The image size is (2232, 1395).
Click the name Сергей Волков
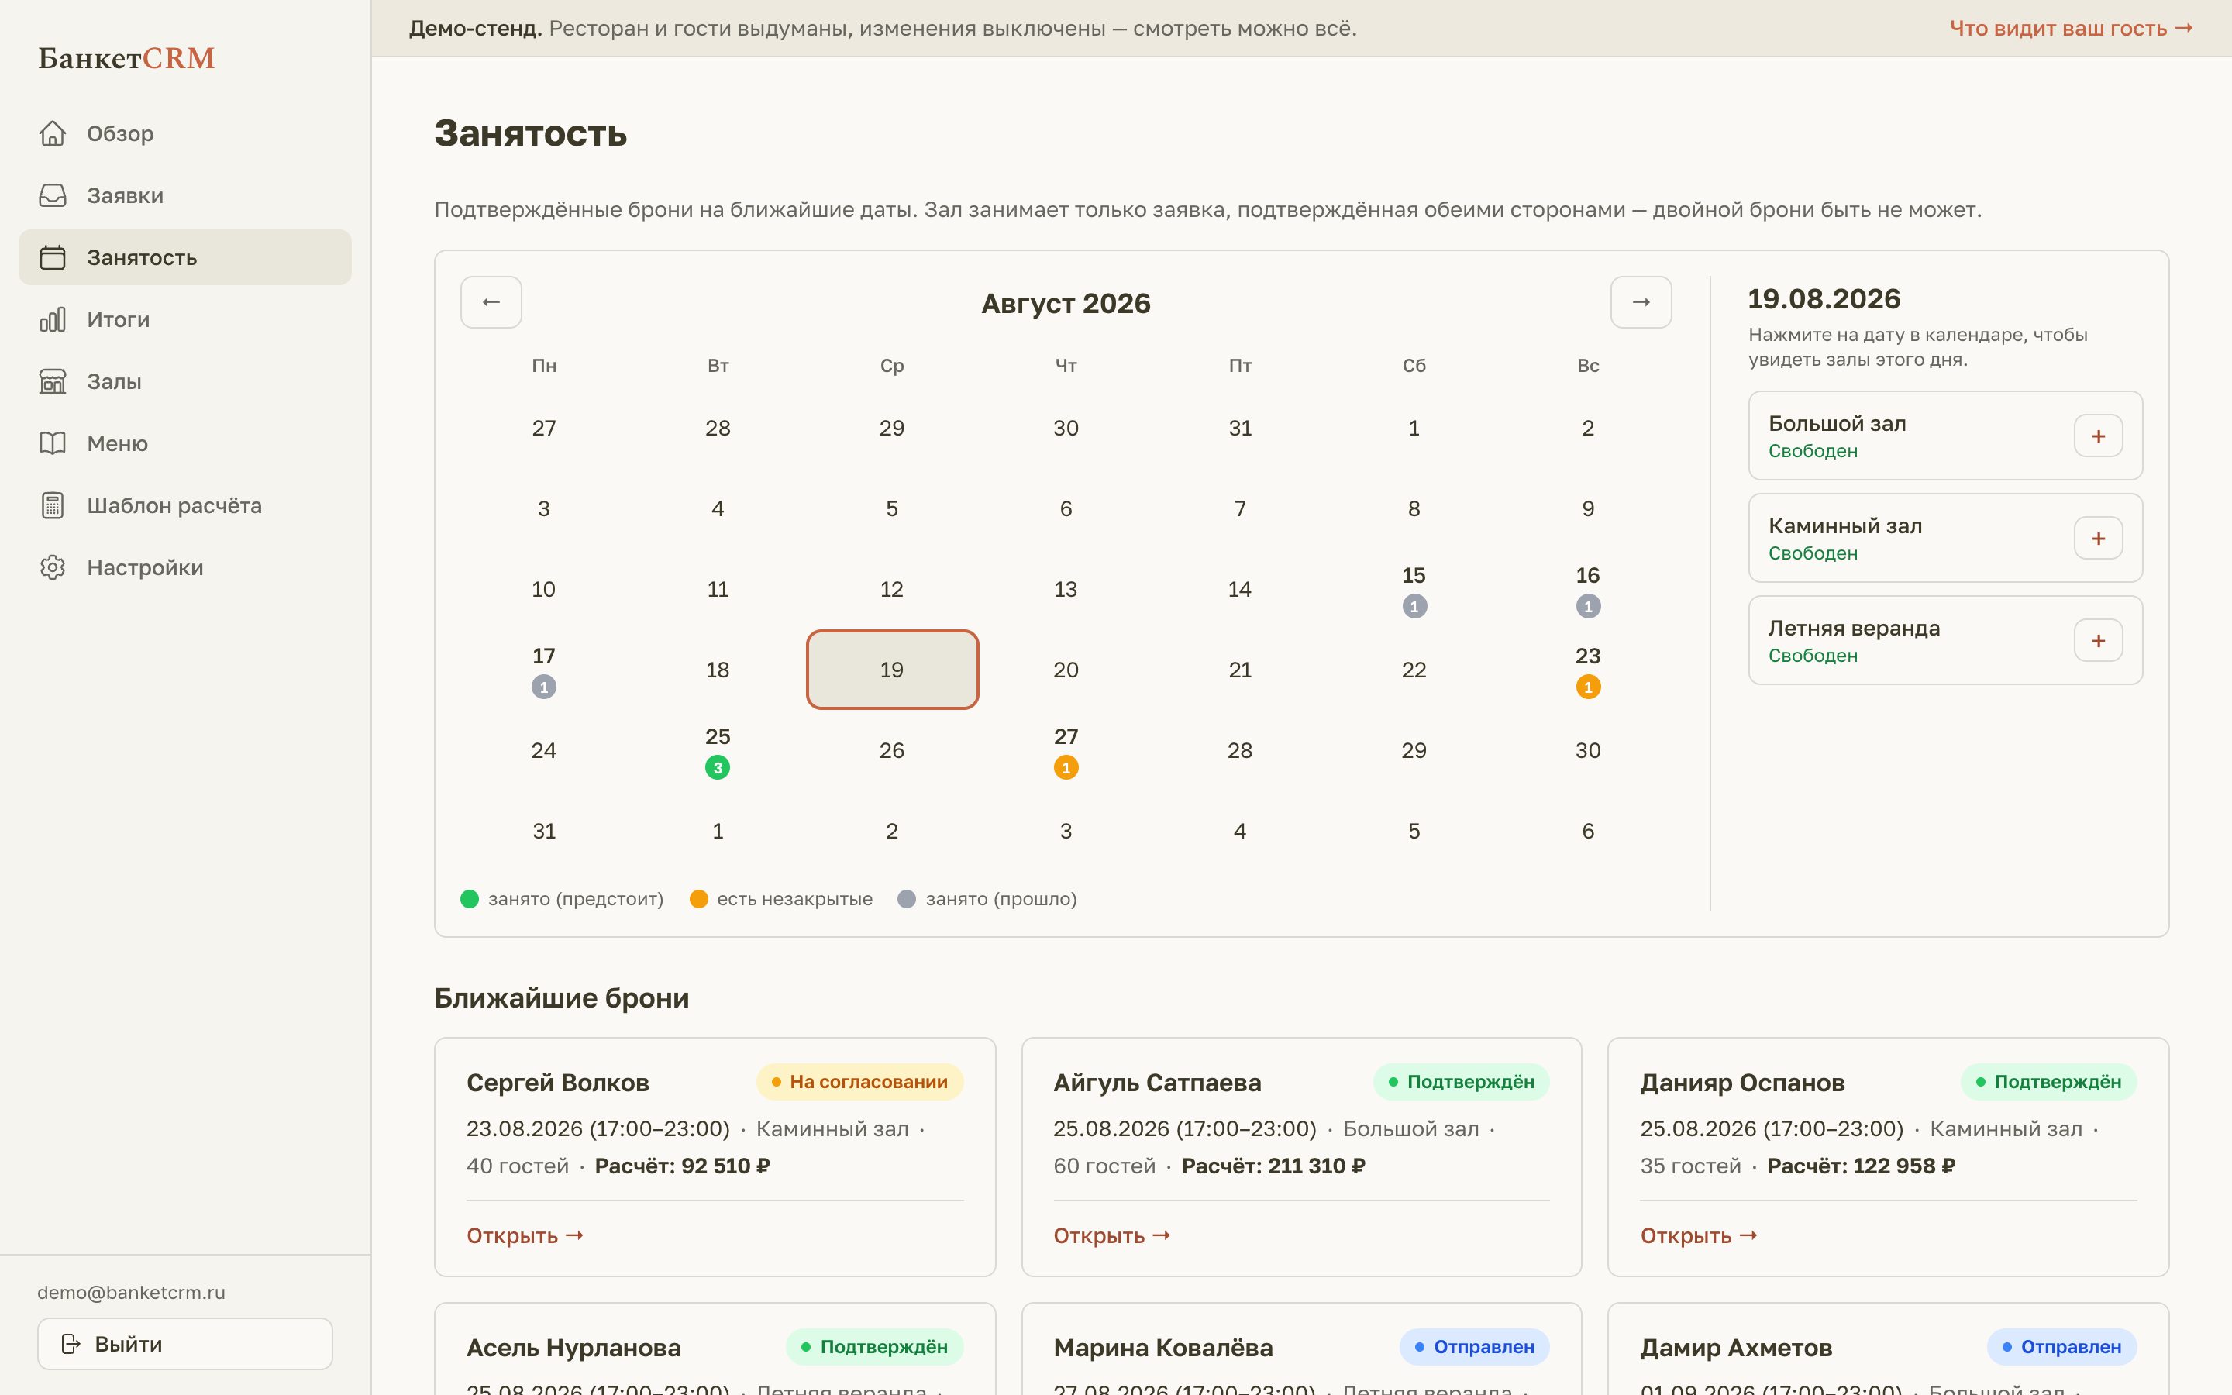558,1083
